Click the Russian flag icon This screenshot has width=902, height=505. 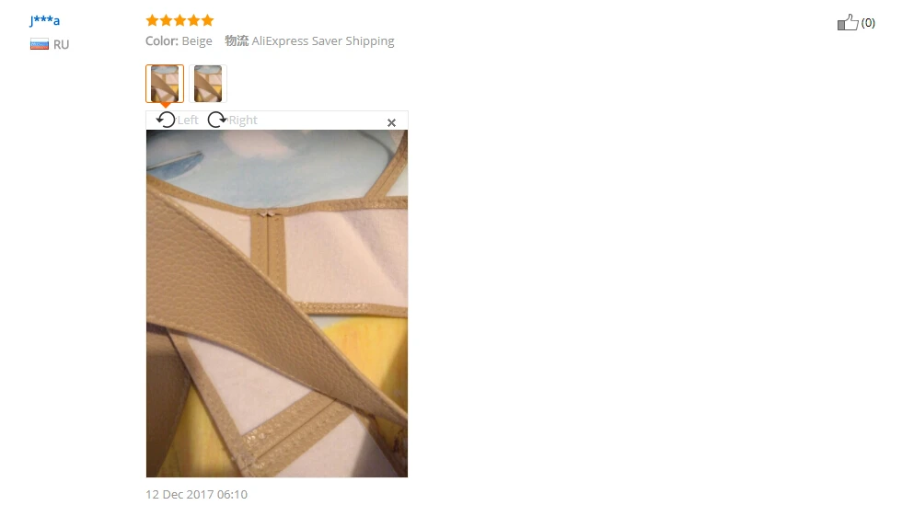click(40, 44)
